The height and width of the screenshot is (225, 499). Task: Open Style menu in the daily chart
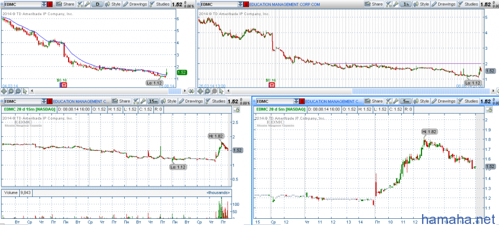[x=113, y=5]
